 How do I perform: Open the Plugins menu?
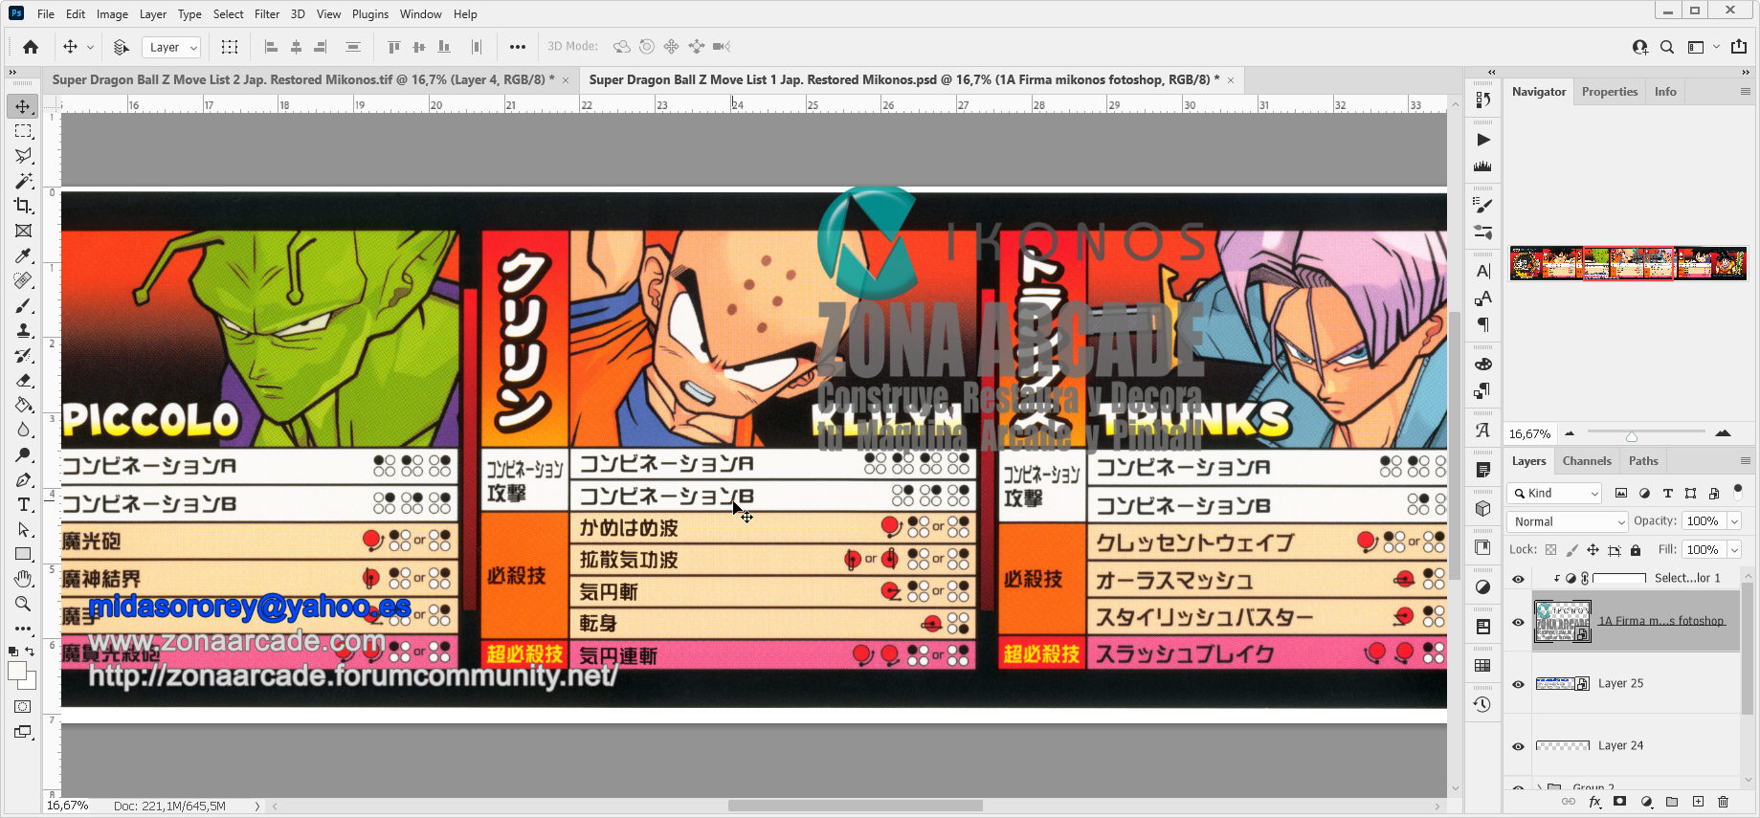(370, 14)
